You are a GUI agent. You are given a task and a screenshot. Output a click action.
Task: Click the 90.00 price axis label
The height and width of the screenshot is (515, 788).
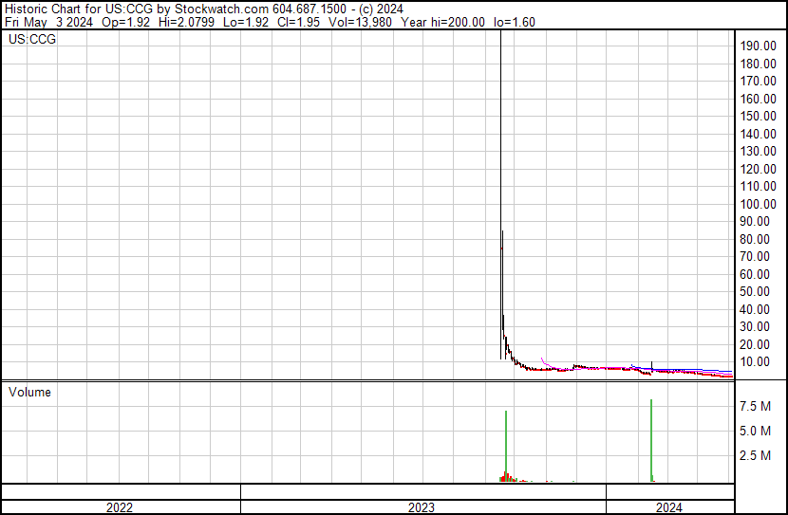755,221
